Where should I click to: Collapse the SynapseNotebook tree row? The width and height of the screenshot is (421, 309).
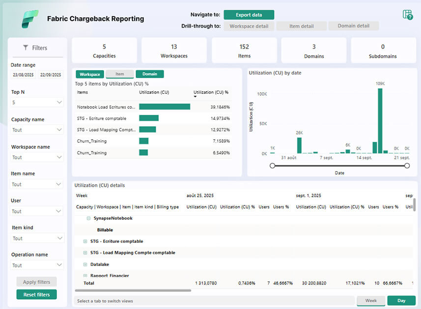click(x=88, y=218)
